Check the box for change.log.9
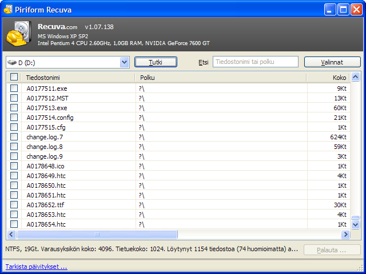Viewport: 366px width, 274px height. 14,156
